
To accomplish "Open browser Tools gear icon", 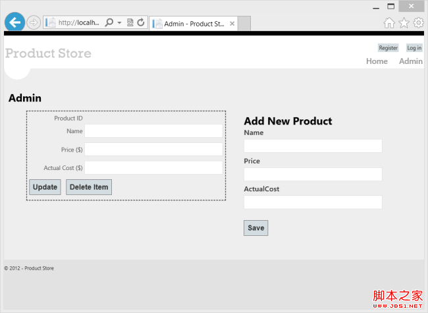I will [x=418, y=23].
